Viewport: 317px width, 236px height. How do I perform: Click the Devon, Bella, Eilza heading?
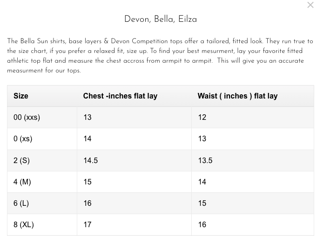coord(160,20)
